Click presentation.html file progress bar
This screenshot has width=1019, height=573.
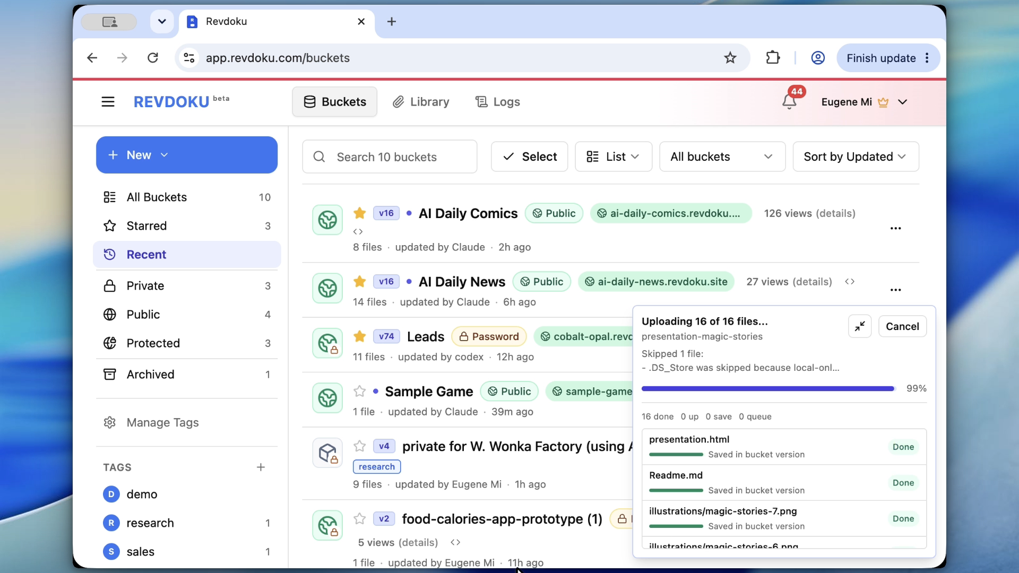pos(676,455)
